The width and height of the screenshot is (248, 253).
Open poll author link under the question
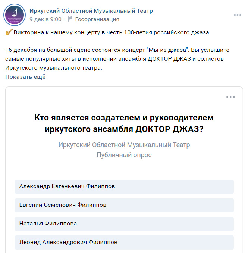(124, 145)
